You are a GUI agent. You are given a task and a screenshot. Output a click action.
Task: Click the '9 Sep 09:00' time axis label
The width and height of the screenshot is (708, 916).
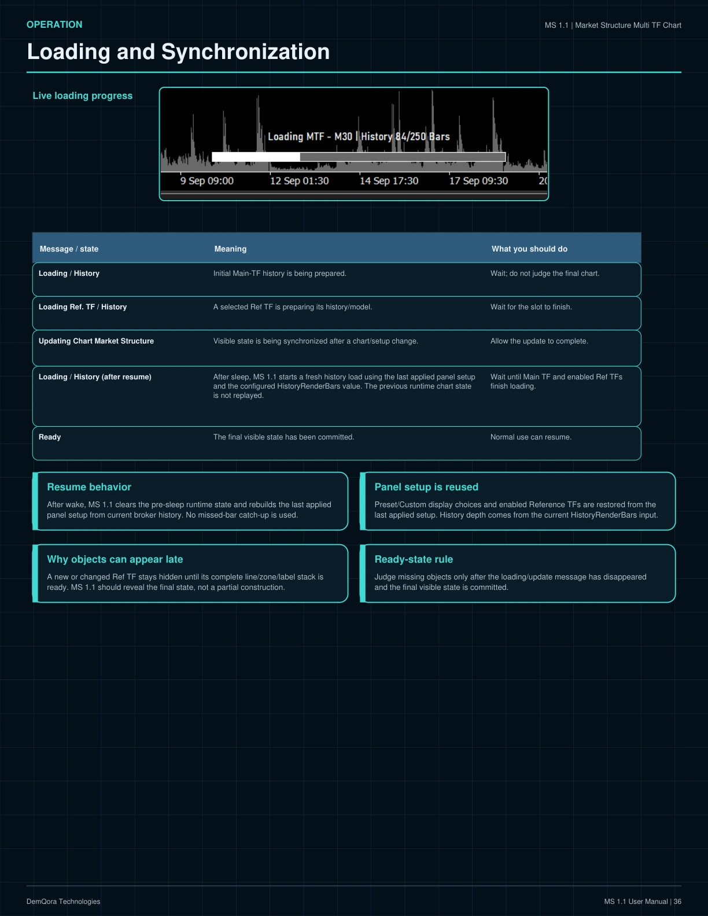pos(207,181)
